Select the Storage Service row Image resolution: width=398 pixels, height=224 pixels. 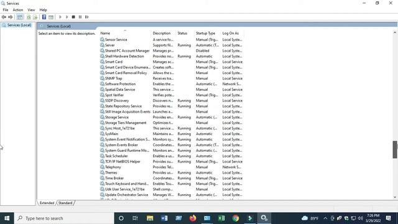(x=172, y=118)
